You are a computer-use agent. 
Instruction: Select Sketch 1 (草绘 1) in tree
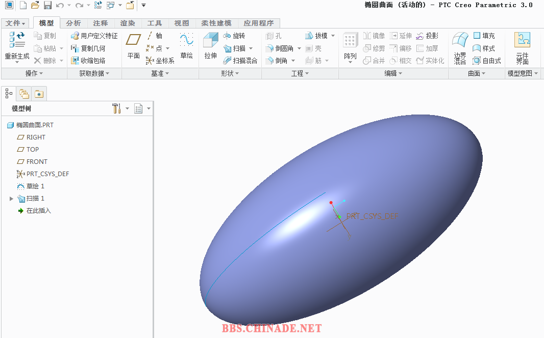(31, 186)
